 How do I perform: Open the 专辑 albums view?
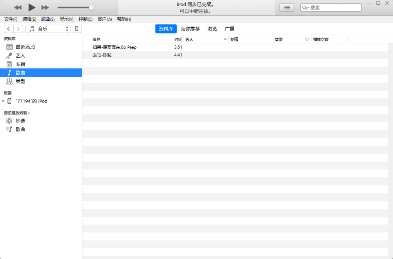(x=20, y=64)
